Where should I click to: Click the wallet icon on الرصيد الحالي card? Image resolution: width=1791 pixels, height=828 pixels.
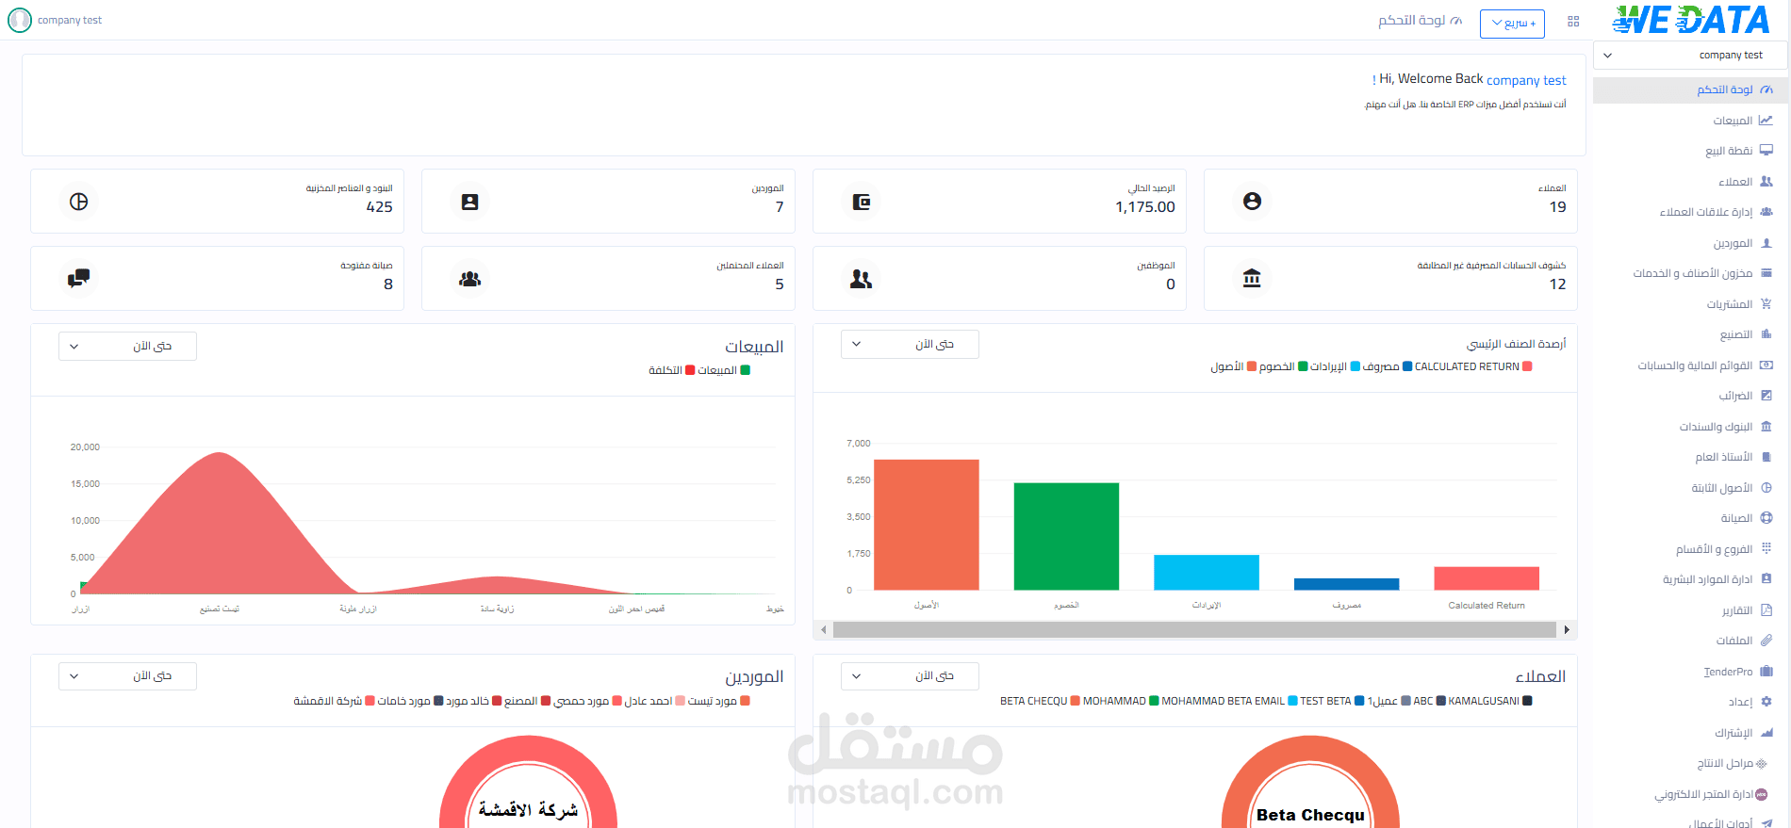(x=861, y=202)
